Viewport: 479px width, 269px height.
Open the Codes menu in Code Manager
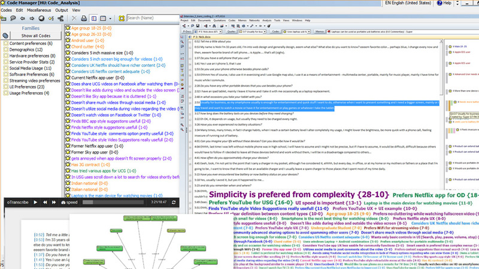(x=6, y=10)
